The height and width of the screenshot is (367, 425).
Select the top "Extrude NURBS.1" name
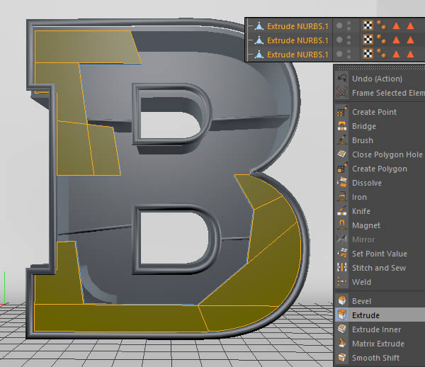(297, 26)
